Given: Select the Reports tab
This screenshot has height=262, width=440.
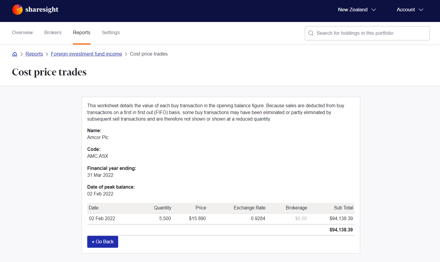Looking at the screenshot, I should click(x=82, y=33).
